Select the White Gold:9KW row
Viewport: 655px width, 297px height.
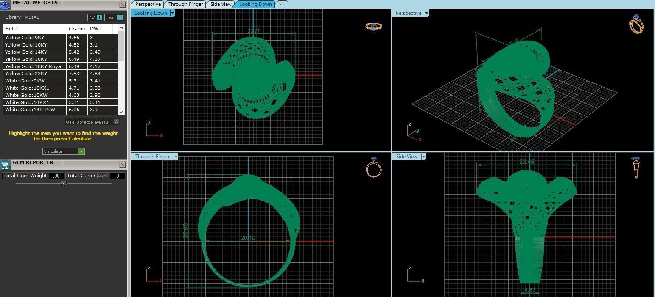60,81
